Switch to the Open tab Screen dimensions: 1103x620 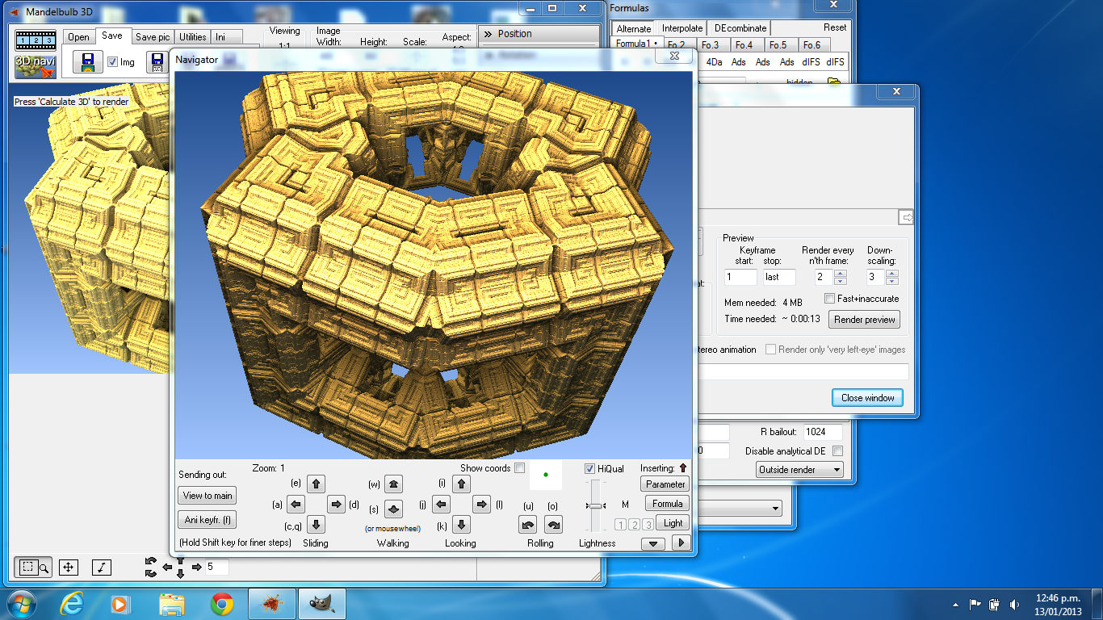click(78, 37)
